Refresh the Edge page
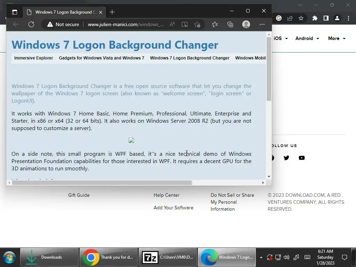Image resolution: width=356 pixels, height=267 pixels. 31,24
